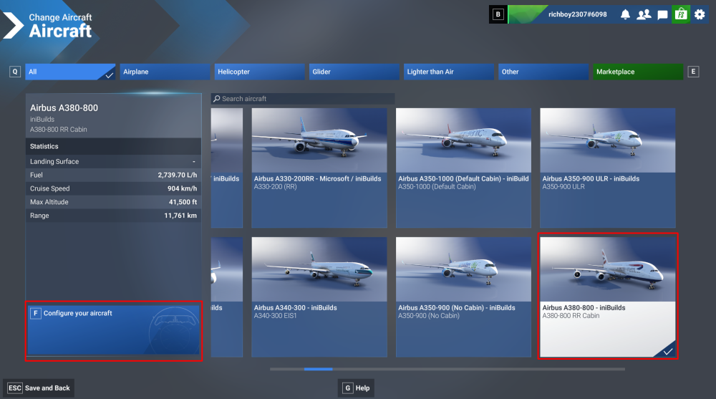Image resolution: width=716 pixels, height=399 pixels.
Task: Open the settings gear icon
Action: coord(700,14)
